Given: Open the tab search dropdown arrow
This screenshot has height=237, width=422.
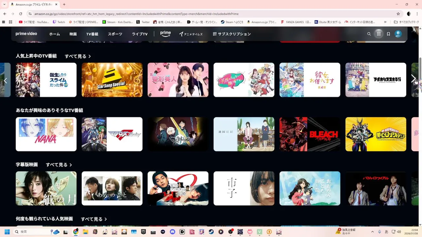Looking at the screenshot, I should click(4, 4).
